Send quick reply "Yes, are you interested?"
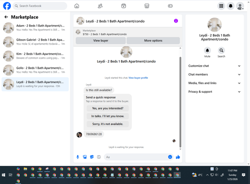The width and height of the screenshot is (250, 184). click(x=107, y=108)
